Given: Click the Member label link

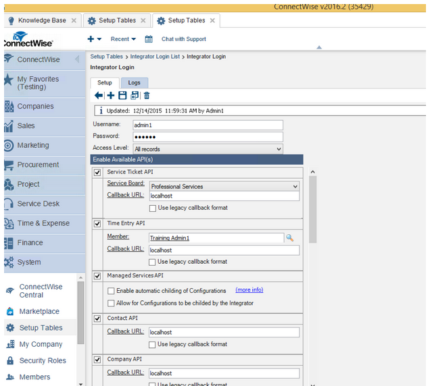Looking at the screenshot, I should [x=118, y=236].
